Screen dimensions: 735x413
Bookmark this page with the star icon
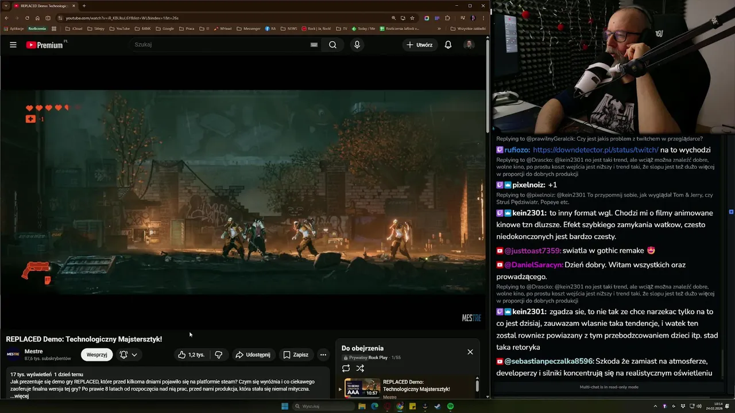(x=412, y=18)
